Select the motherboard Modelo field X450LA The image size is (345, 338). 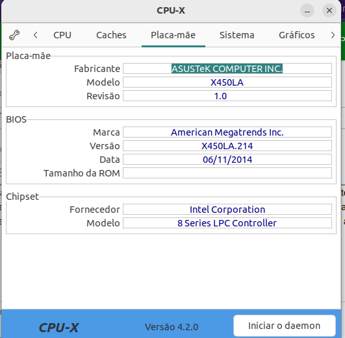(227, 82)
